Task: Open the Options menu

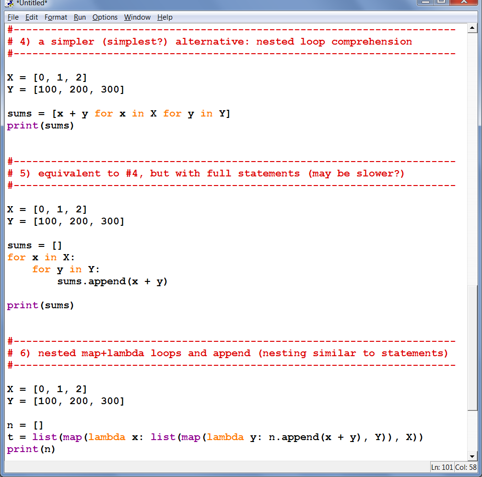Action: (105, 17)
